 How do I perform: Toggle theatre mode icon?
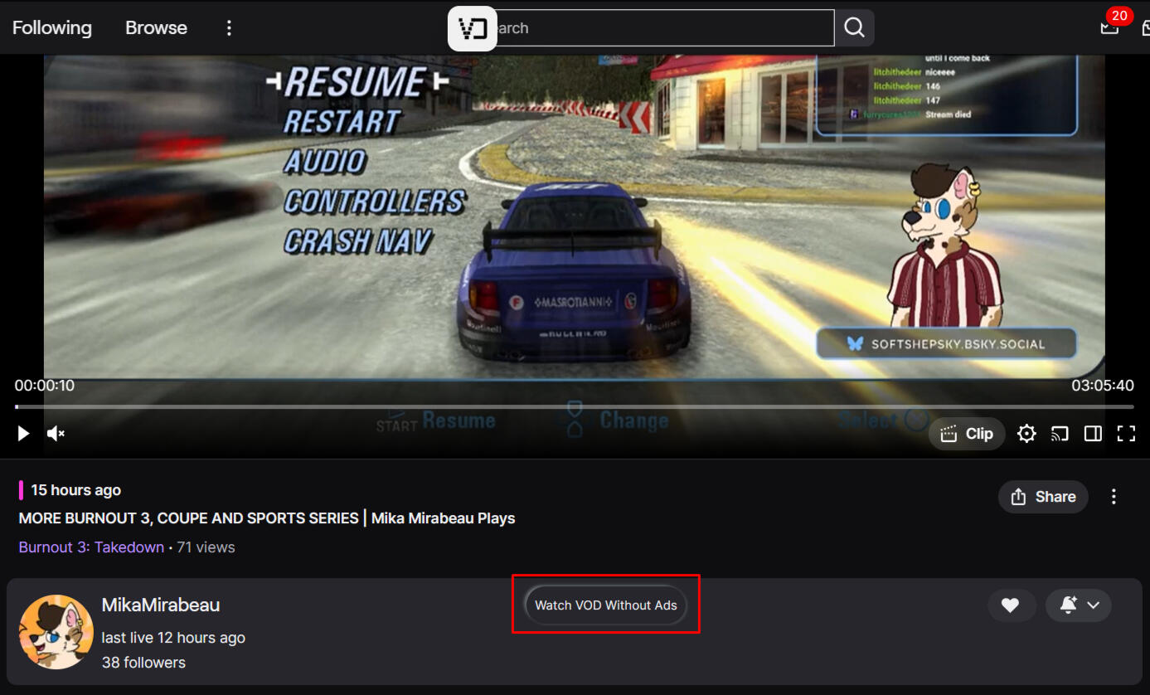click(1093, 434)
